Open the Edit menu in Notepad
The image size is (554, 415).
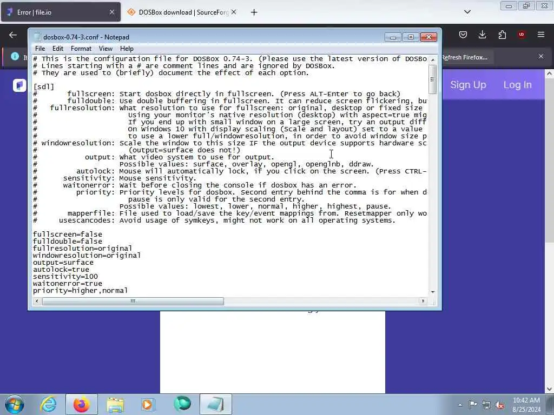[57, 49]
